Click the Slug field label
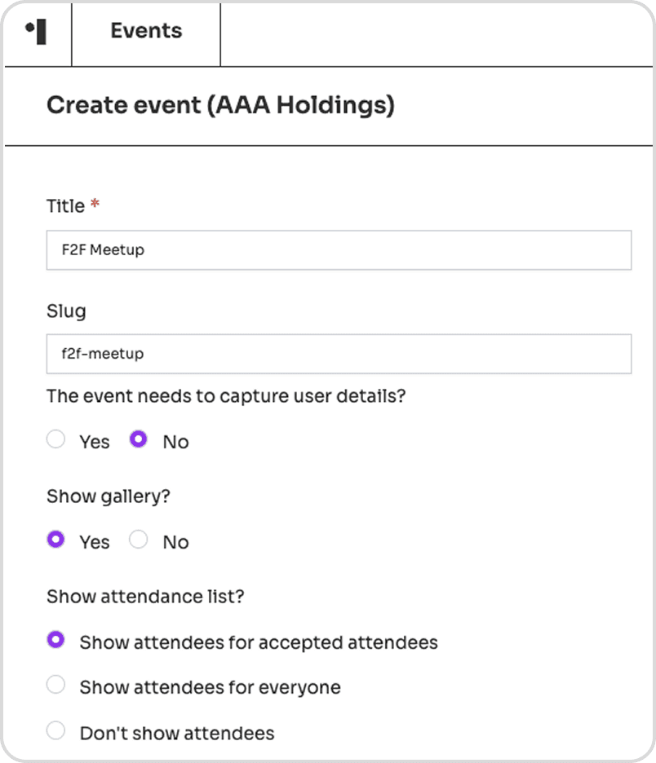The image size is (656, 763). (x=66, y=311)
